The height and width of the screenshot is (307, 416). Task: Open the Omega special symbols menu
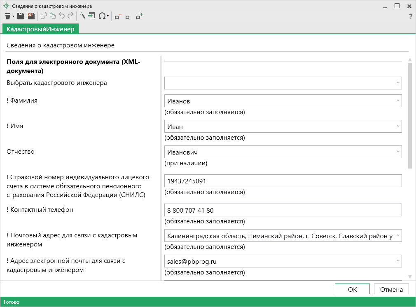[x=103, y=16]
